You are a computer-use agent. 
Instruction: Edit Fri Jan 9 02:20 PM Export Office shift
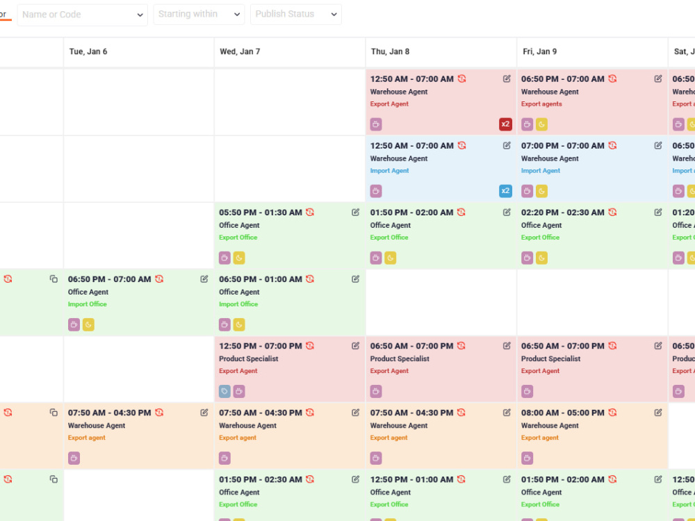[657, 213]
